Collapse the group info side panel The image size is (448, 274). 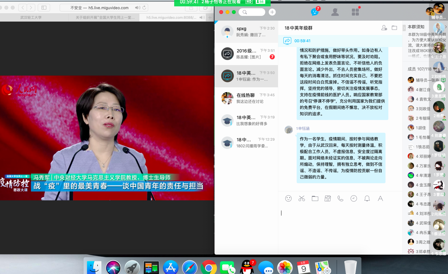point(404,28)
